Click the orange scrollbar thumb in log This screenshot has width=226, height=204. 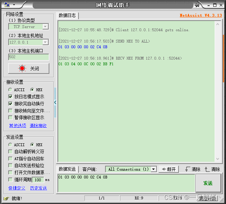pyautogui.click(x=224, y=59)
